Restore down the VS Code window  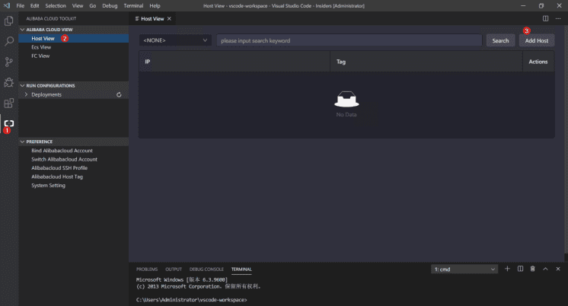(541, 6)
